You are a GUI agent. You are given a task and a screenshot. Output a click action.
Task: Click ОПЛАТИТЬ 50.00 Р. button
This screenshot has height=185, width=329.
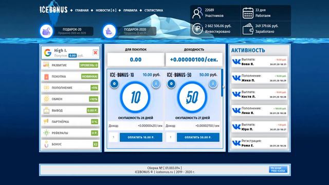pyautogui.click(x=198, y=137)
